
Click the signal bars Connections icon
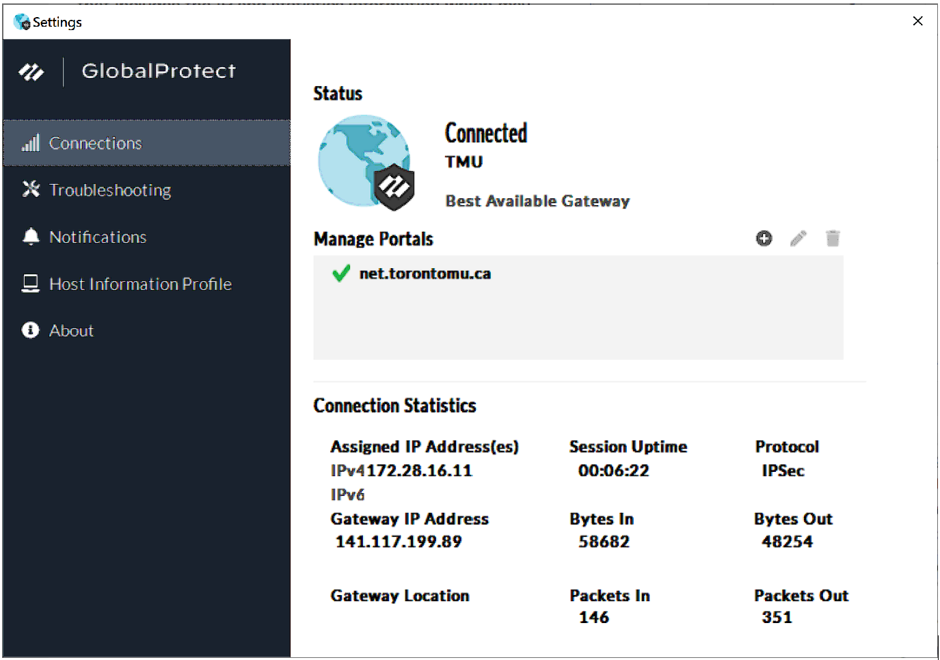point(31,143)
